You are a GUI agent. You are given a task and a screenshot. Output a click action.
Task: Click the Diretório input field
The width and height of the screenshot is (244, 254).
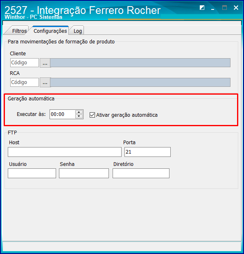tap(141, 173)
